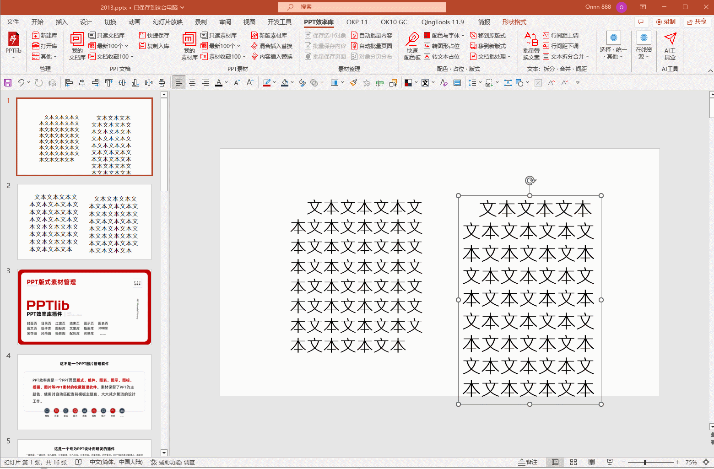Switch to QingTools 11.9 tab

[x=443, y=22]
